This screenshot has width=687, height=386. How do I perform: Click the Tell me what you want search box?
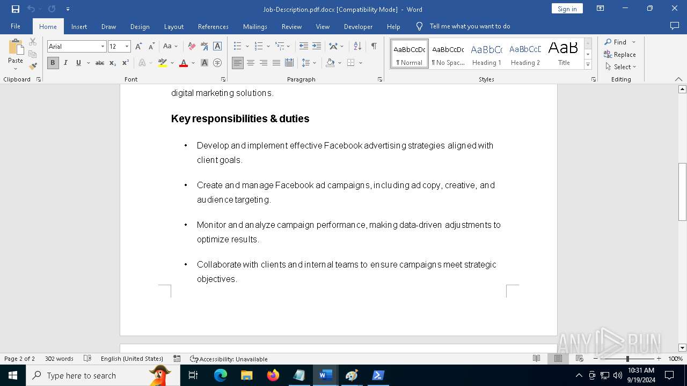[470, 26]
